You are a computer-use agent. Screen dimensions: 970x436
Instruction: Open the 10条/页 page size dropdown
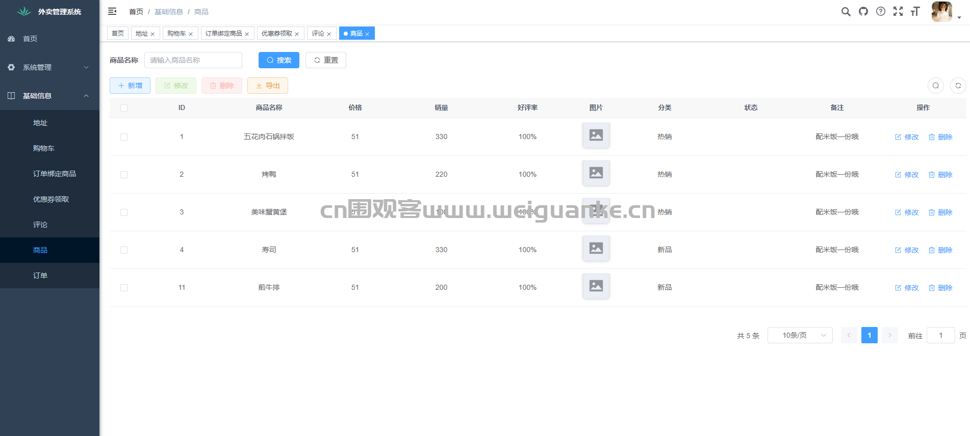(x=799, y=335)
